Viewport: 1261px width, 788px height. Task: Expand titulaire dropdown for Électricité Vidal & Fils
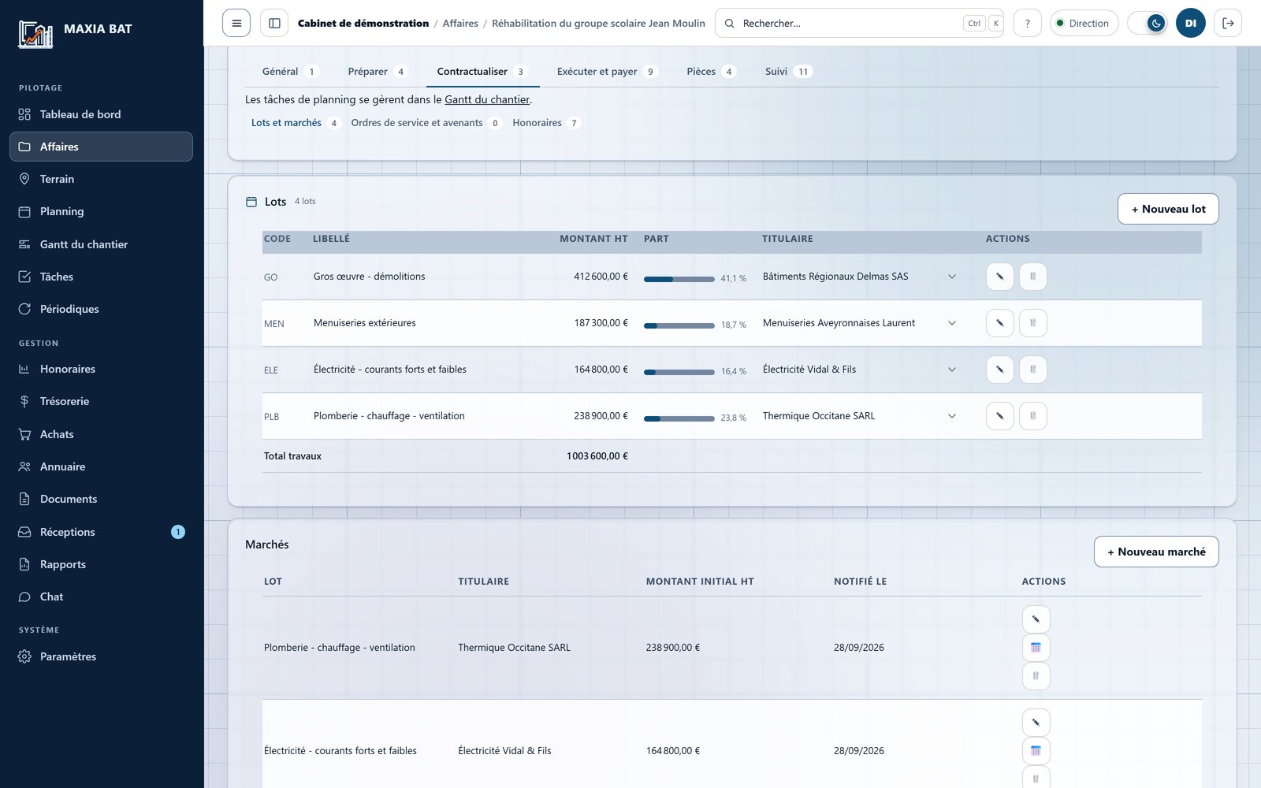pos(952,370)
